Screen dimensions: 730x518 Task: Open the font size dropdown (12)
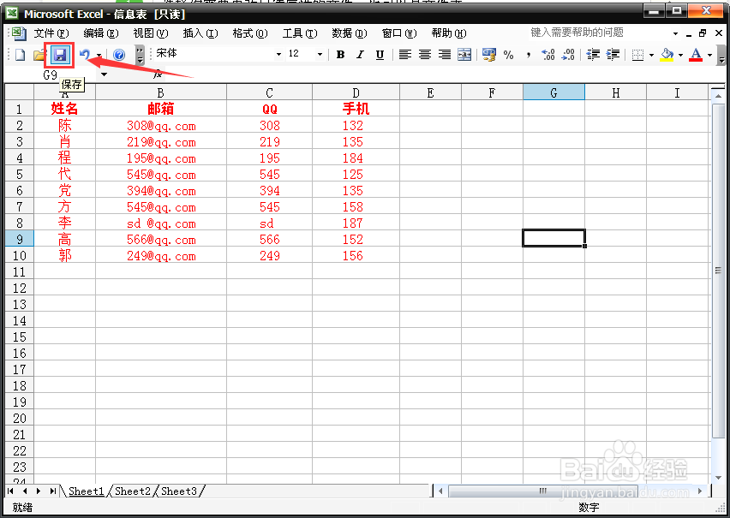(320, 55)
